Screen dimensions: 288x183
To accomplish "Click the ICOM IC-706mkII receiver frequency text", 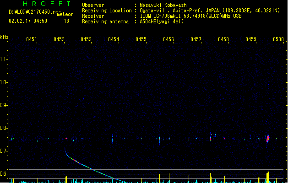I will point(190,16).
